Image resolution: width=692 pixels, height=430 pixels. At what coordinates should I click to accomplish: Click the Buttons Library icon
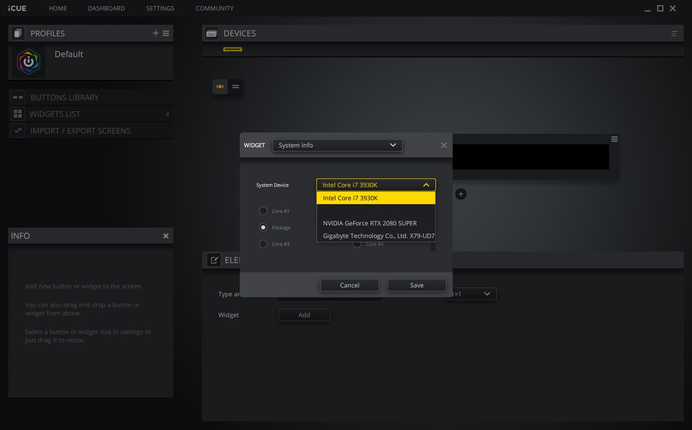click(18, 97)
